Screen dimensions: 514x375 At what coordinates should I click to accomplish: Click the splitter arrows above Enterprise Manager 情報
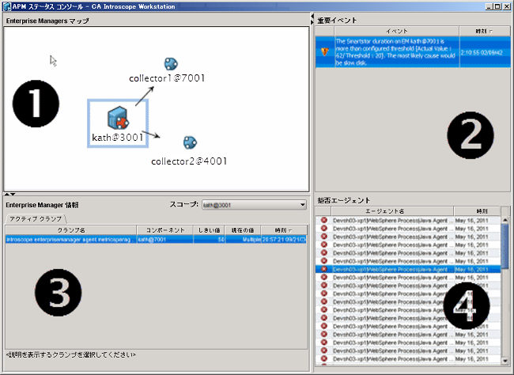9,195
